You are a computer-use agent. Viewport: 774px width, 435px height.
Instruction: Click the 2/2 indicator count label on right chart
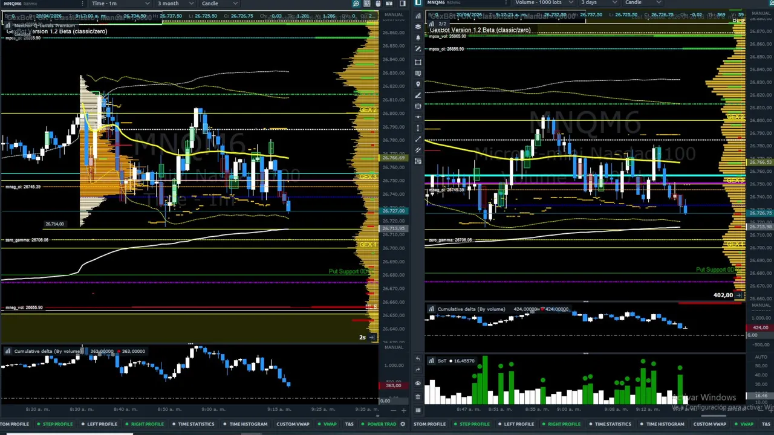(442, 24)
